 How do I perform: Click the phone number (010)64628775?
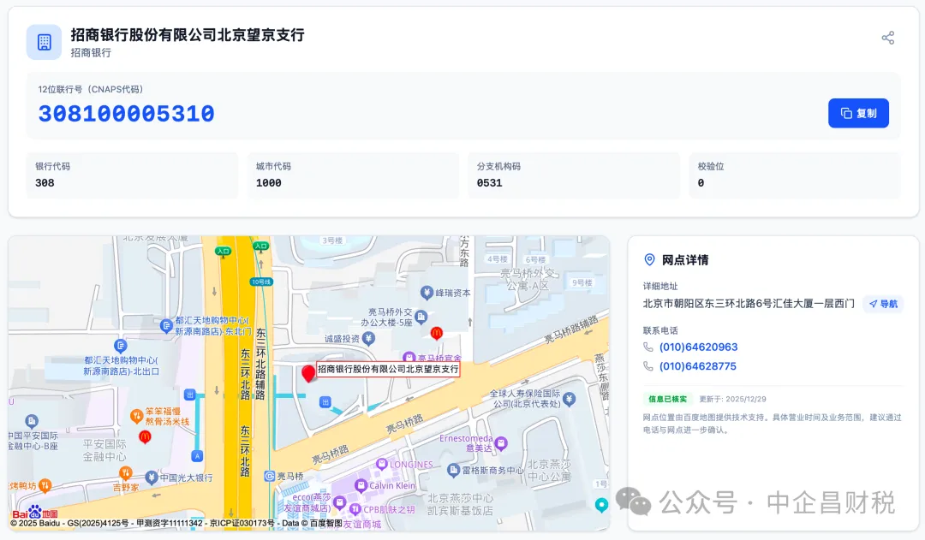coord(697,366)
